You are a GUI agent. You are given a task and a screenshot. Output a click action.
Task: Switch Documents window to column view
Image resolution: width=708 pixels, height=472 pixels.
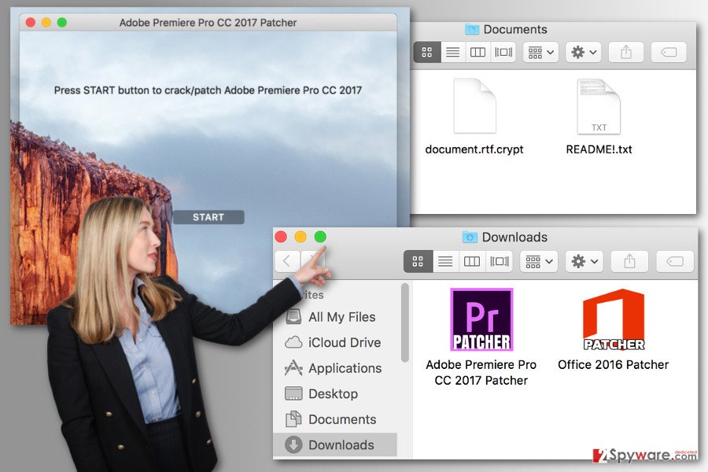point(478,53)
